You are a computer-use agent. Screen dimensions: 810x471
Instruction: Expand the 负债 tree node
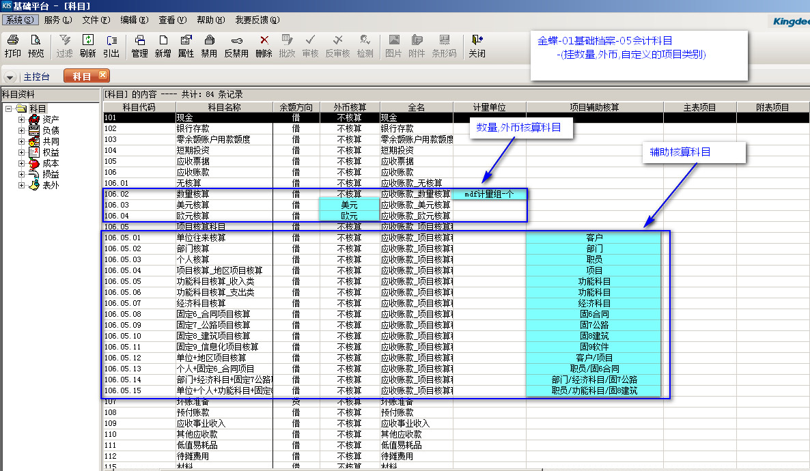pyautogui.click(x=22, y=131)
